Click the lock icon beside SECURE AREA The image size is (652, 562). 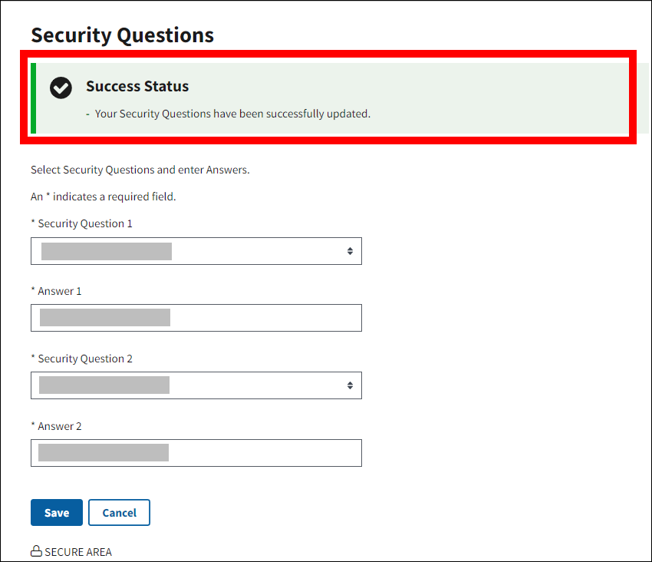point(36,551)
